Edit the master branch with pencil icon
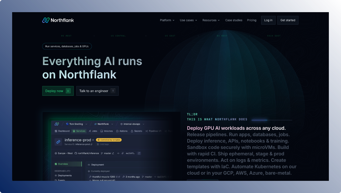The width and height of the screenshot is (341, 193). [113, 153]
